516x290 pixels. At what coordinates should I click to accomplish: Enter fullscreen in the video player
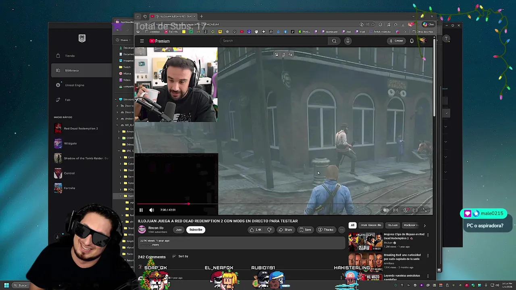point(424,210)
